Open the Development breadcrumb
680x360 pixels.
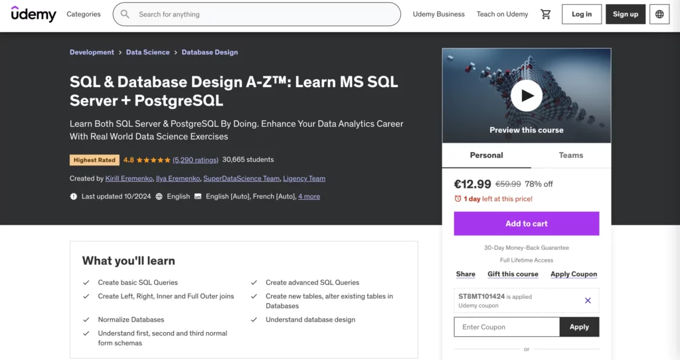tap(92, 52)
